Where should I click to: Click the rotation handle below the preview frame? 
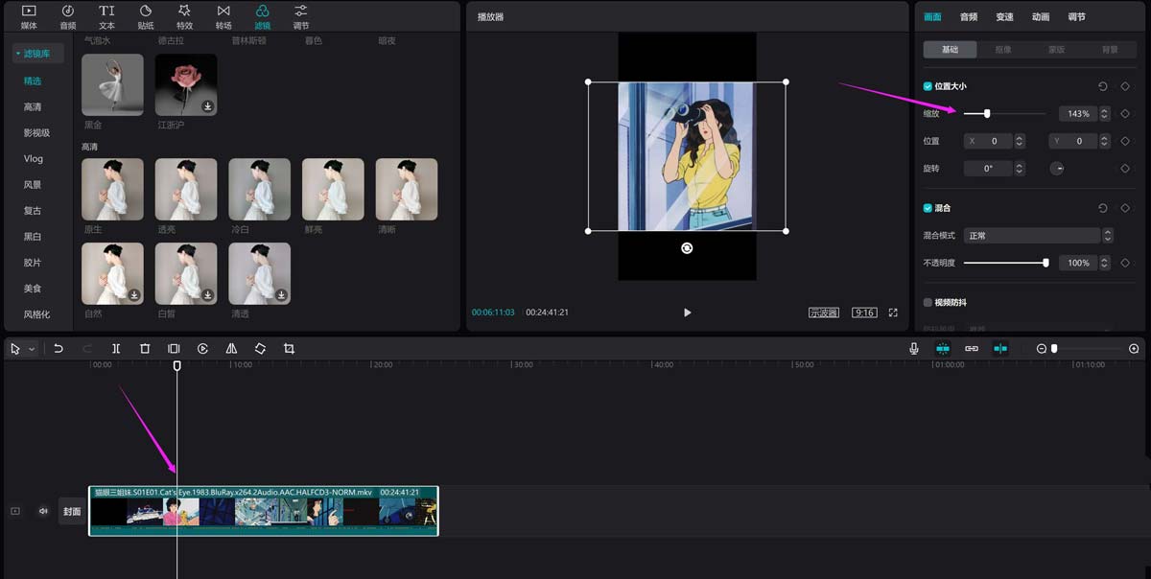tap(687, 248)
